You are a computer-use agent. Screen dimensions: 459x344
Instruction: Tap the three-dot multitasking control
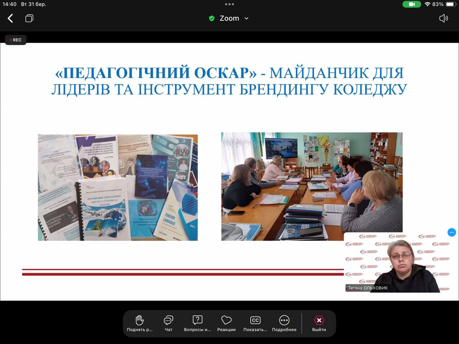[229, 4]
